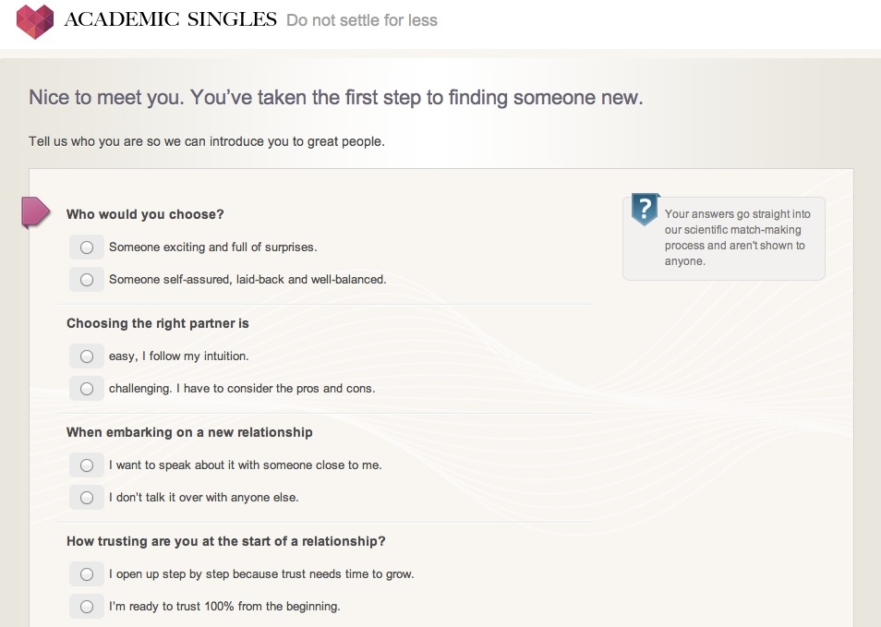Image resolution: width=881 pixels, height=627 pixels.
Task: Pick "challenging. I have to consider" option
Action: pos(87,389)
